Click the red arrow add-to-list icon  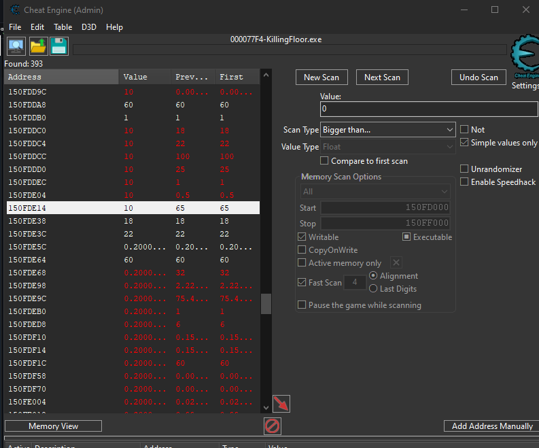[x=281, y=404]
